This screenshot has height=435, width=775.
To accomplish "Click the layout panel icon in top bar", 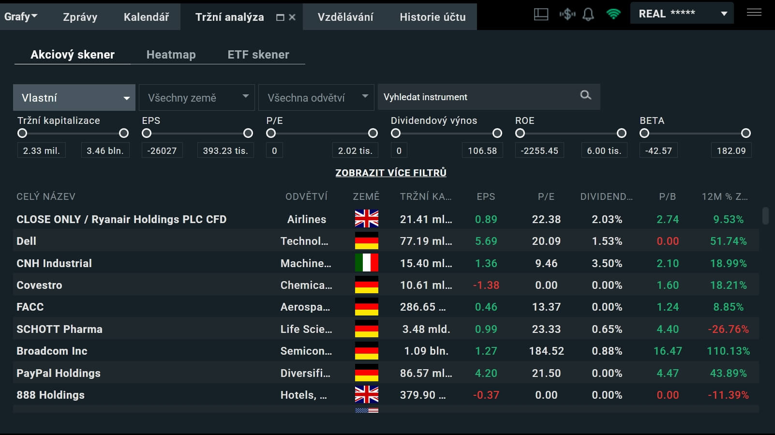I will point(540,15).
